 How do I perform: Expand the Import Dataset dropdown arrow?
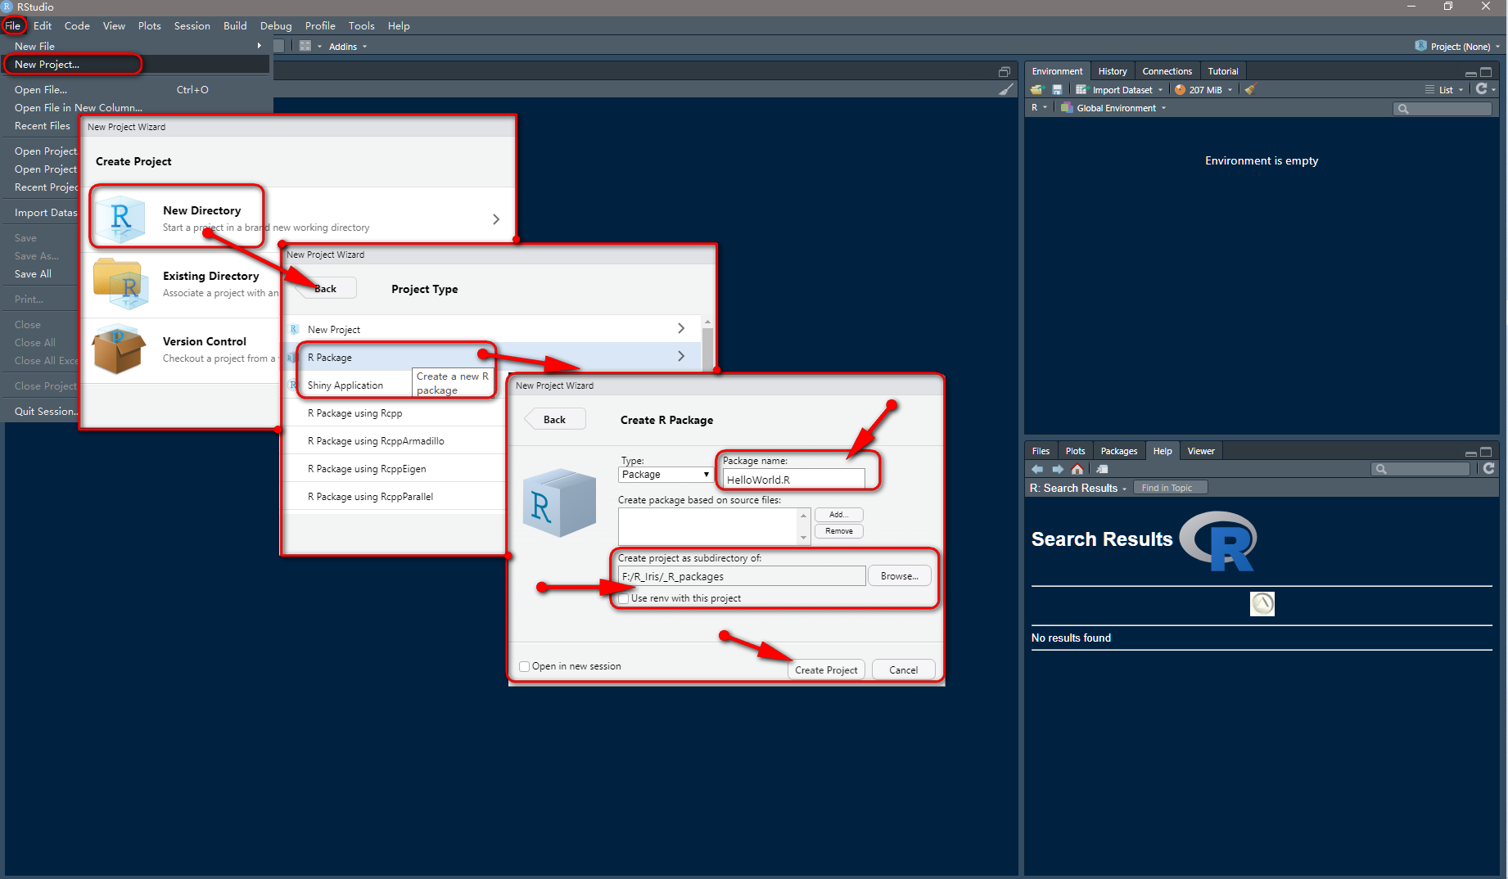pyautogui.click(x=1160, y=90)
